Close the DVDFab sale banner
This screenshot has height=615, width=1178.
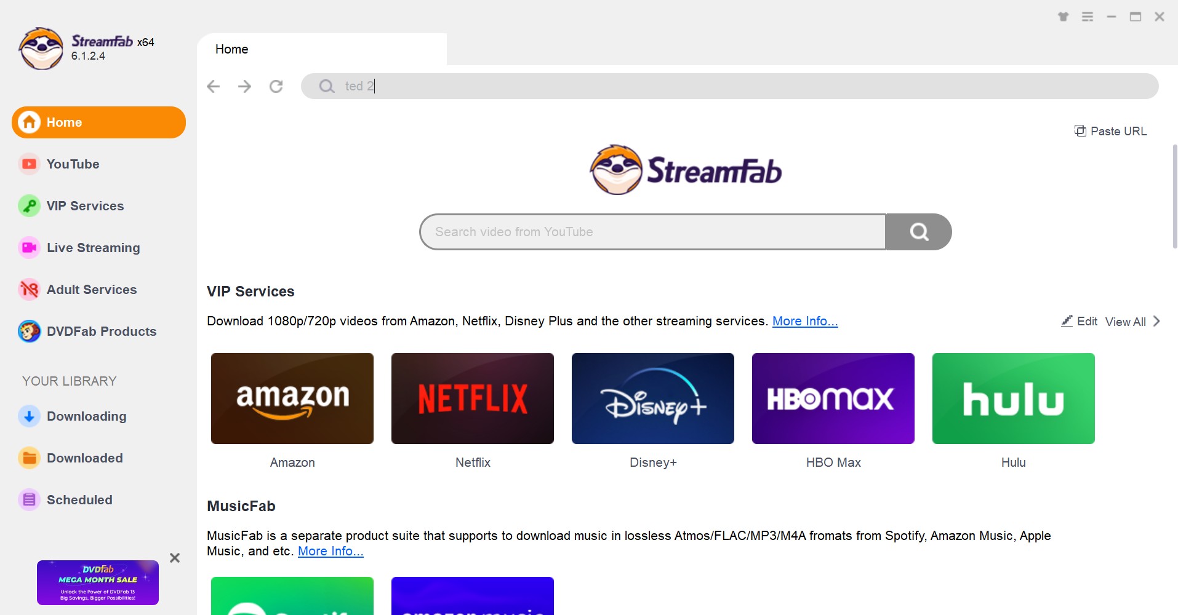[x=175, y=558]
